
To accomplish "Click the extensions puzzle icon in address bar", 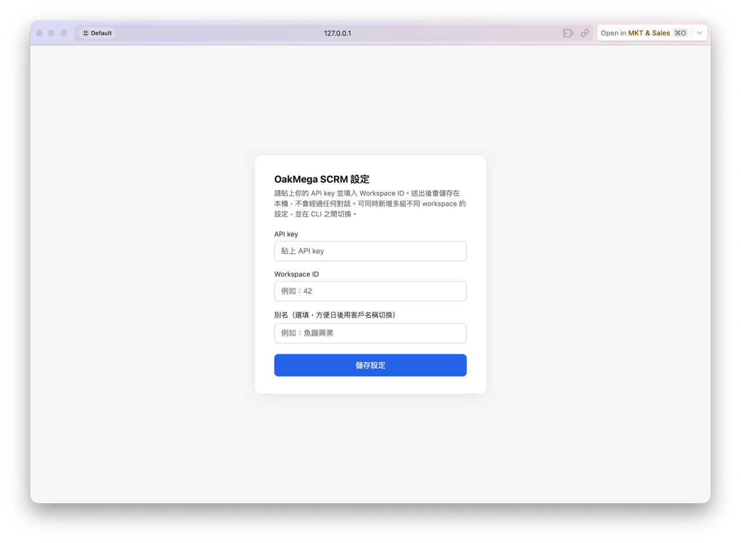I will click(568, 34).
